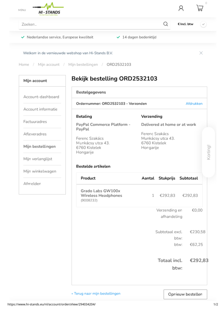Toggle the Incl. btw price switch

203,24
